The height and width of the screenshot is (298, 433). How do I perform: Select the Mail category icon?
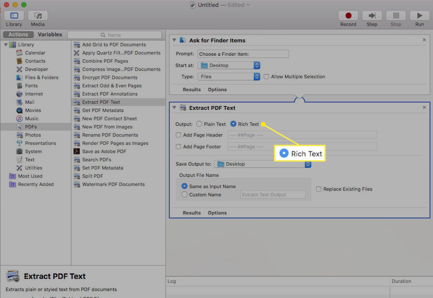pos(19,102)
